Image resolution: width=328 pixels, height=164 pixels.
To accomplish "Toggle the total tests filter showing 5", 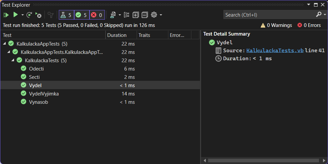I will (66, 15).
